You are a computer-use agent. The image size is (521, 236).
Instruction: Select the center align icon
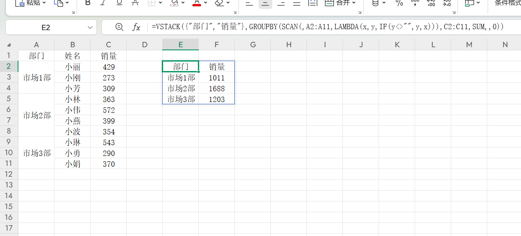coord(265,4)
